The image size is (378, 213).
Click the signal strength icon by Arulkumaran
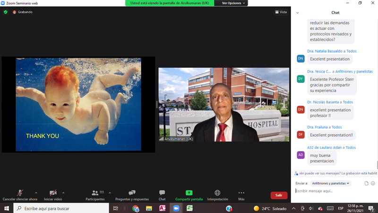coord(161,139)
